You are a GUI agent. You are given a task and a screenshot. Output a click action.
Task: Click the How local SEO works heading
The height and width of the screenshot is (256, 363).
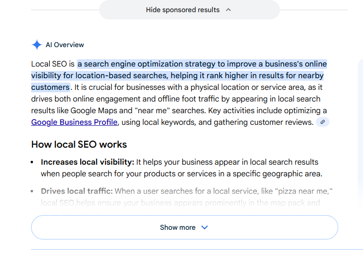pyautogui.click(x=79, y=144)
